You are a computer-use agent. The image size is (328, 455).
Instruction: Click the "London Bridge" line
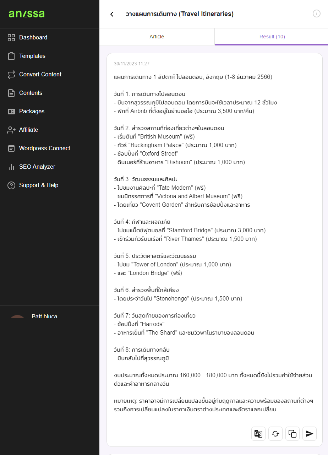coord(148,273)
